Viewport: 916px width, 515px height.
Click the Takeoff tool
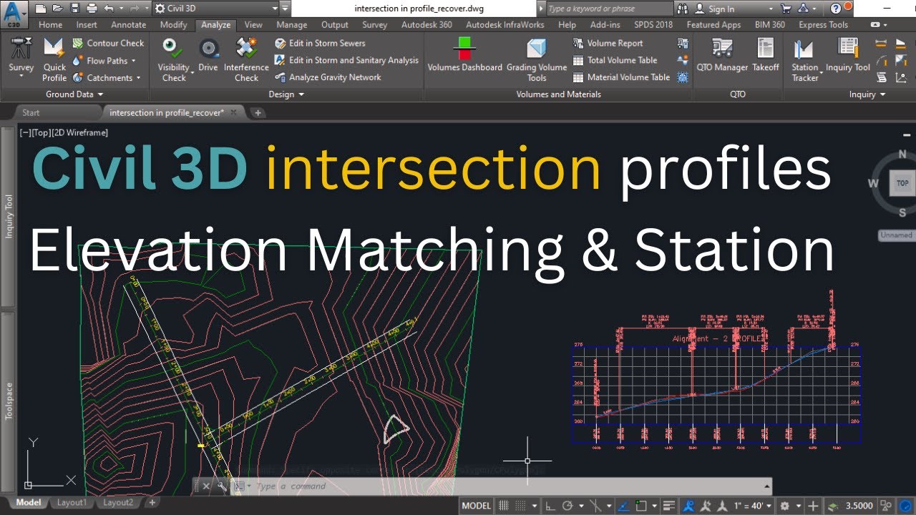766,56
